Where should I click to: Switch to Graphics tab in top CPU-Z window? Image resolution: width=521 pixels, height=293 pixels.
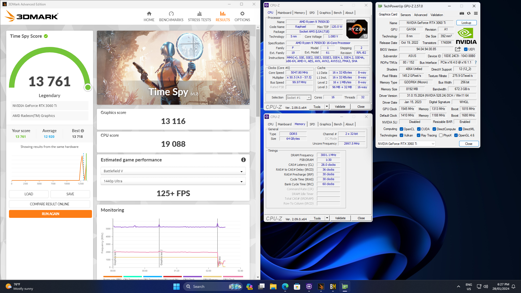tap(325, 13)
